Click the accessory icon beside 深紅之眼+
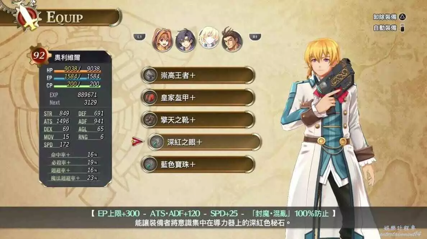This screenshot has height=239, width=427. (x=156, y=142)
